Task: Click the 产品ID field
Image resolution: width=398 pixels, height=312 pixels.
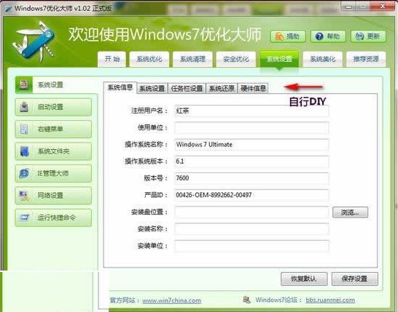Action: (251, 195)
